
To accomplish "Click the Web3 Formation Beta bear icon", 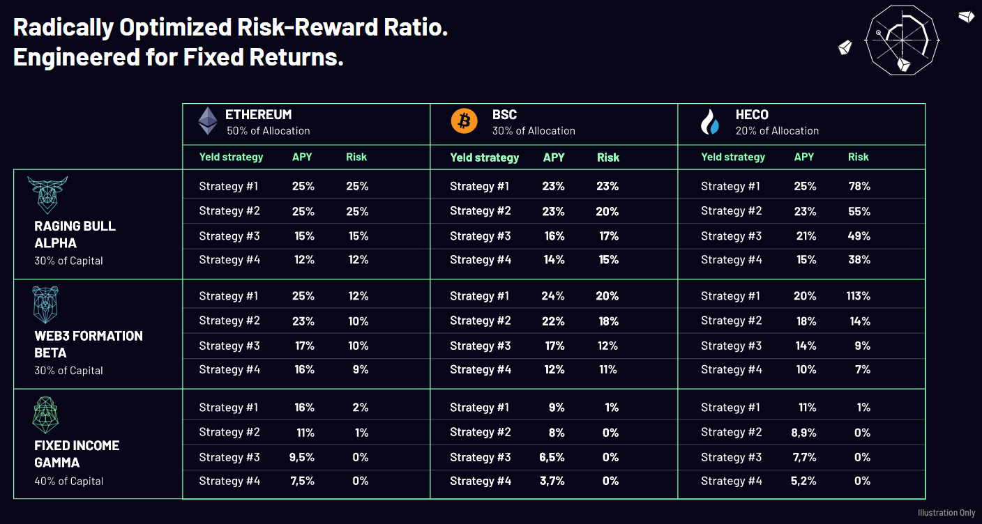I will click(45, 305).
